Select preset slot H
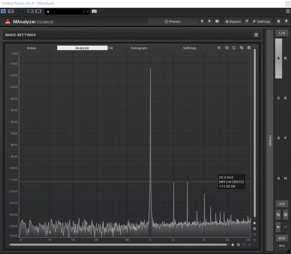This screenshot has height=254, width=291. pyautogui.click(x=285, y=178)
